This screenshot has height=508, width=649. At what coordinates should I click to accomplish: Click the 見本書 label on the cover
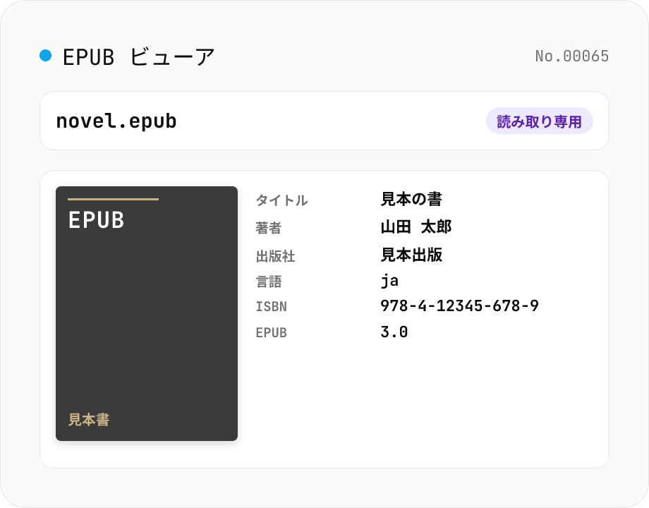coord(89,419)
